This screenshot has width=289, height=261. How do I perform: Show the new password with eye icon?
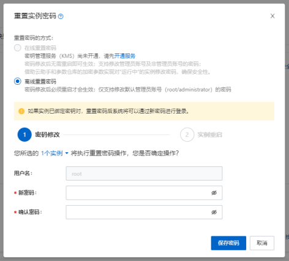pos(214,193)
